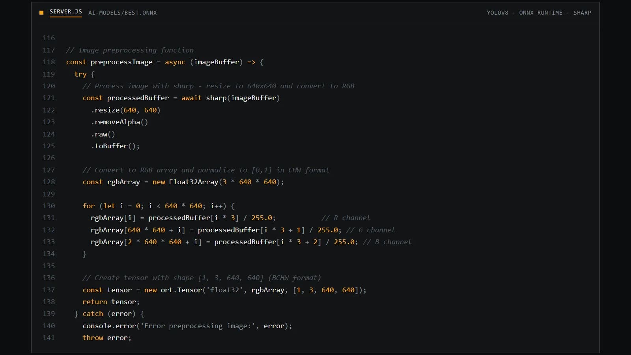This screenshot has height=355, width=631.
Task: Click line number 137
Action: pyautogui.click(x=49, y=290)
